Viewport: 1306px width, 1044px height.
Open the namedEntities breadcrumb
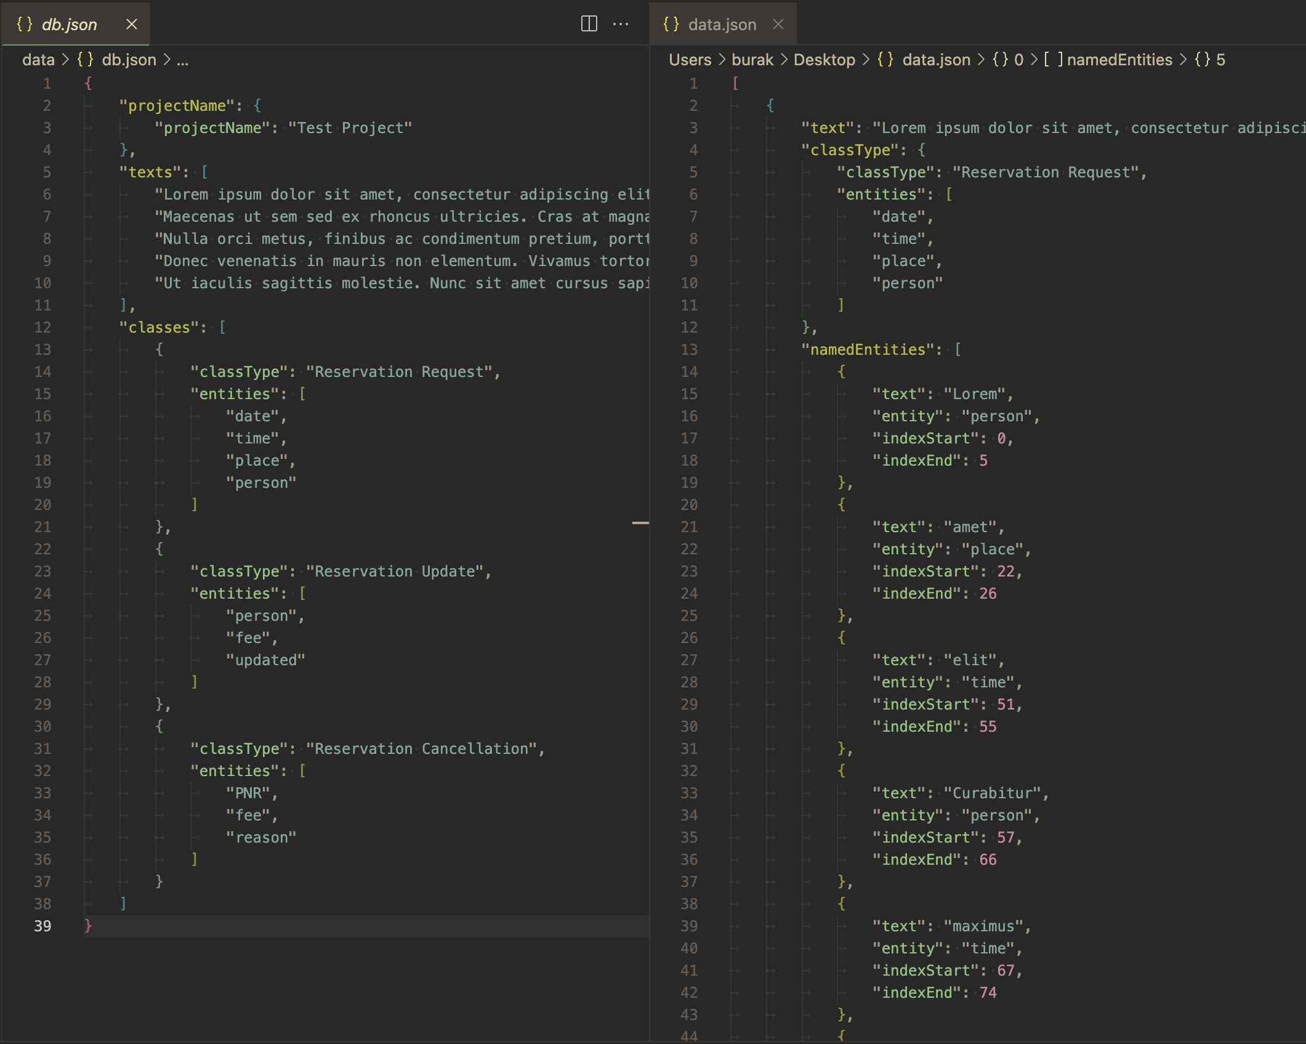(x=1119, y=60)
